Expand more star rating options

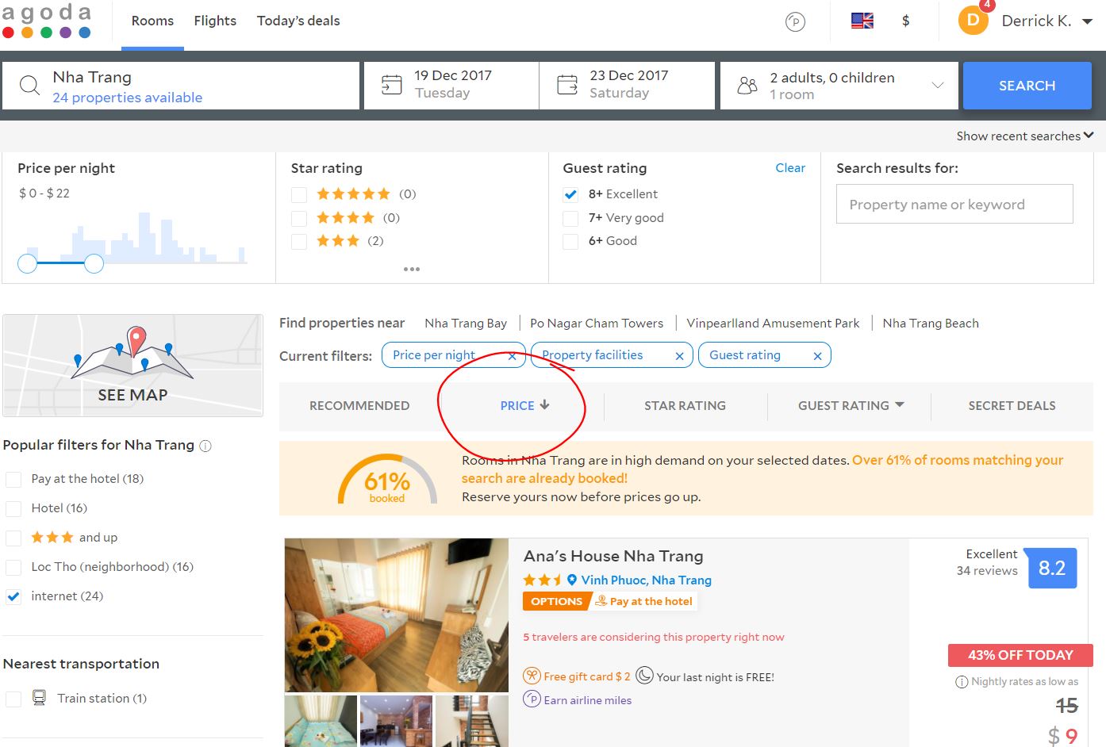pos(411,269)
